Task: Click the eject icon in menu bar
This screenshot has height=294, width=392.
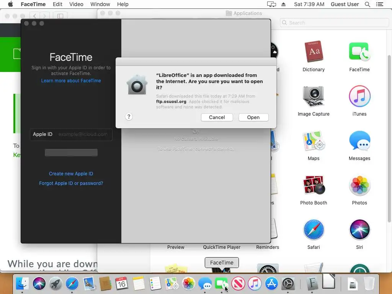Action: point(284,4)
